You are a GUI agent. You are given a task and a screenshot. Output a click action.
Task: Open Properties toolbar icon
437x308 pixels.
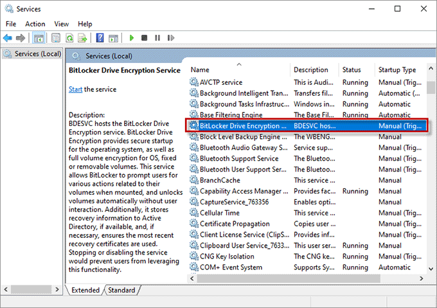[x=56, y=38]
